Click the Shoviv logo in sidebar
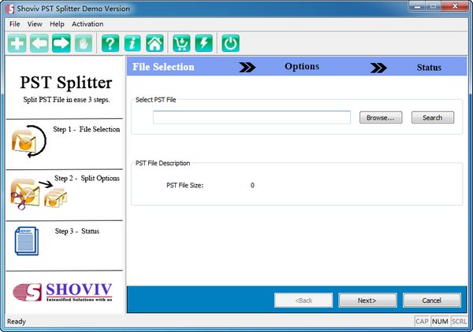The image size is (473, 332). 62,292
